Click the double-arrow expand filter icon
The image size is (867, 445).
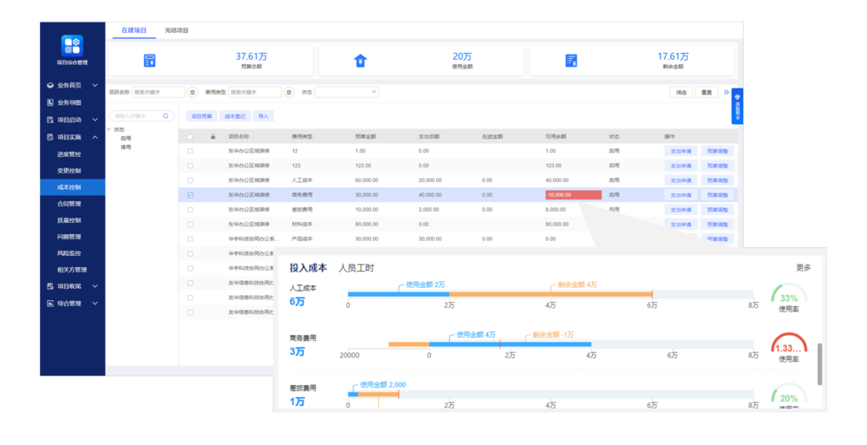point(727,92)
